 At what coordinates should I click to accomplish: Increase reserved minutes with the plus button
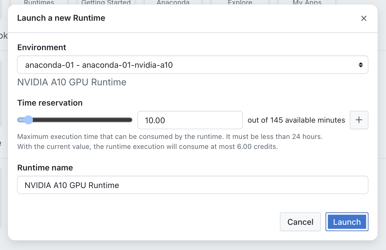point(359,120)
